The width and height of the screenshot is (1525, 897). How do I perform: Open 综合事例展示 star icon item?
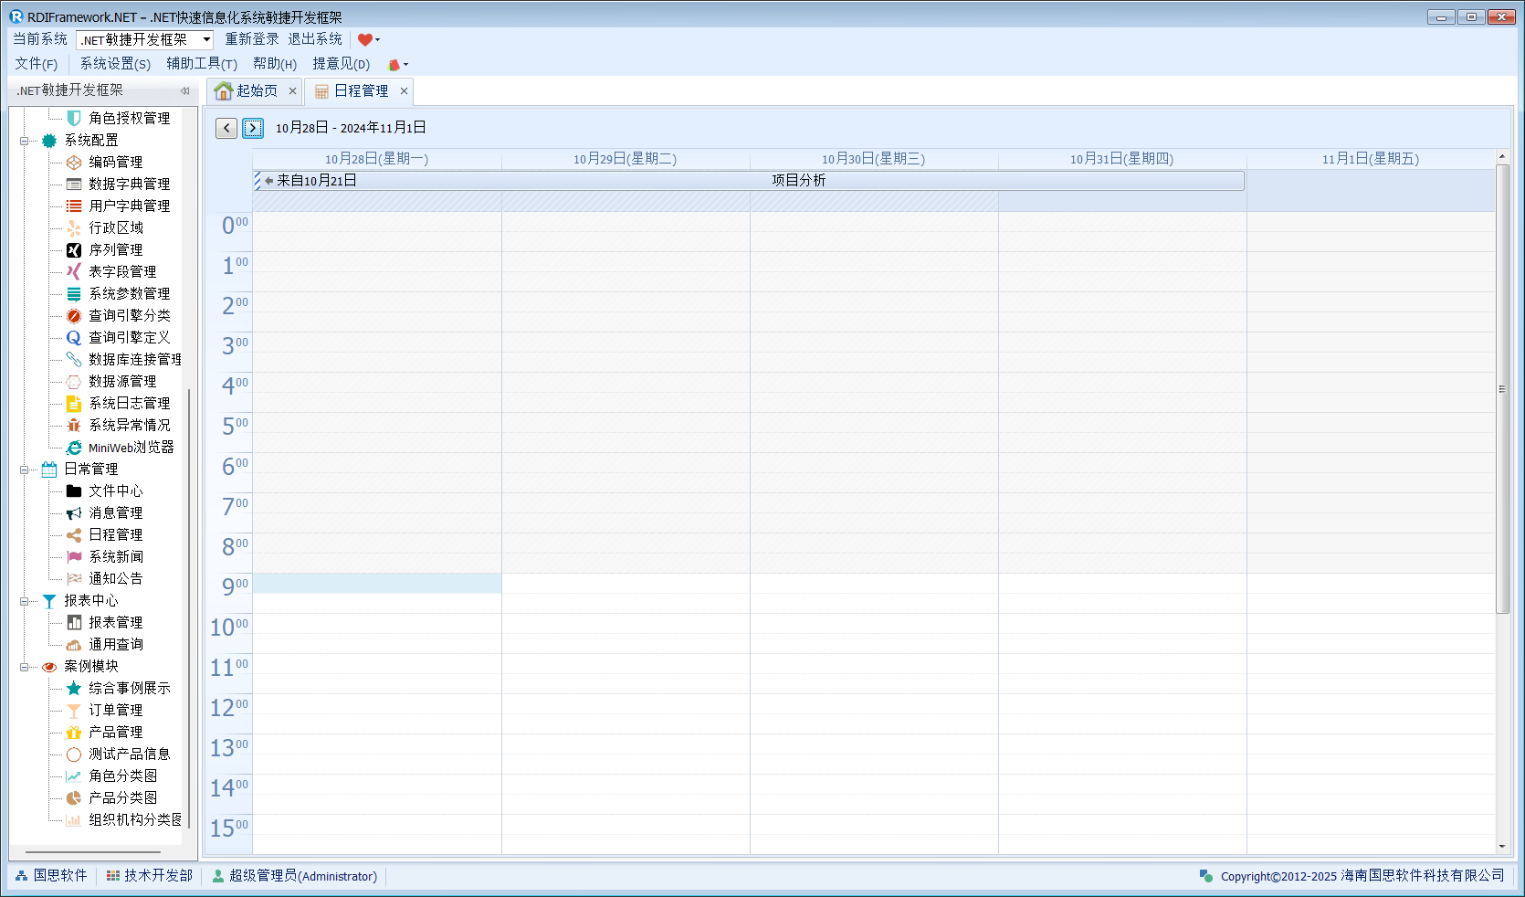click(x=74, y=689)
